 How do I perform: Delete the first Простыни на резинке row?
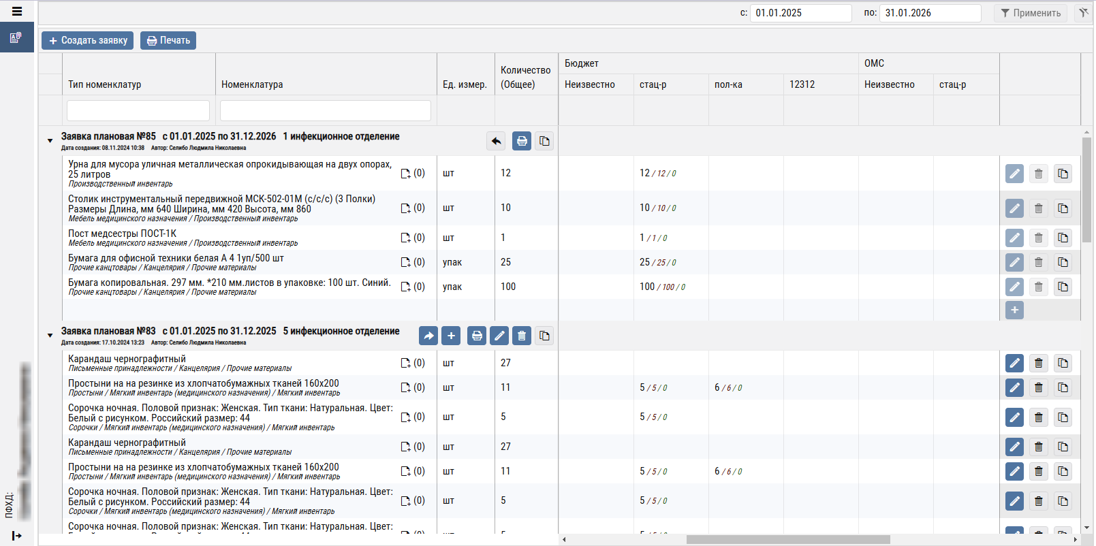click(x=1039, y=387)
